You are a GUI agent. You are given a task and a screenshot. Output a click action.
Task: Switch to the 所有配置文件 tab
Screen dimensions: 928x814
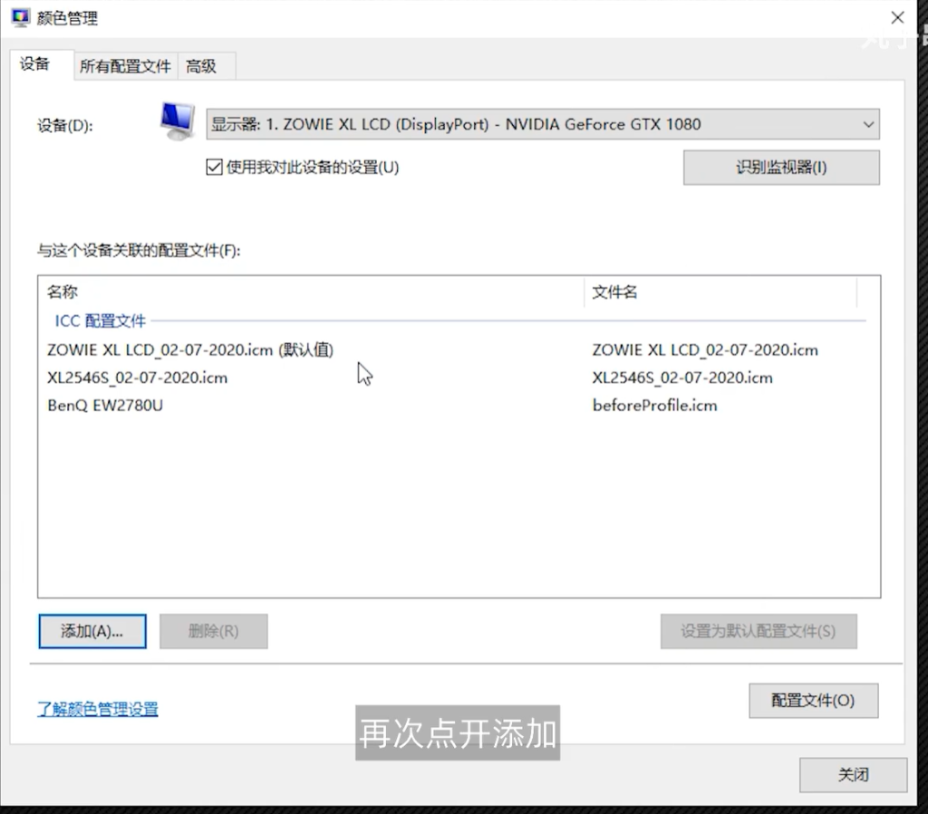click(x=125, y=66)
